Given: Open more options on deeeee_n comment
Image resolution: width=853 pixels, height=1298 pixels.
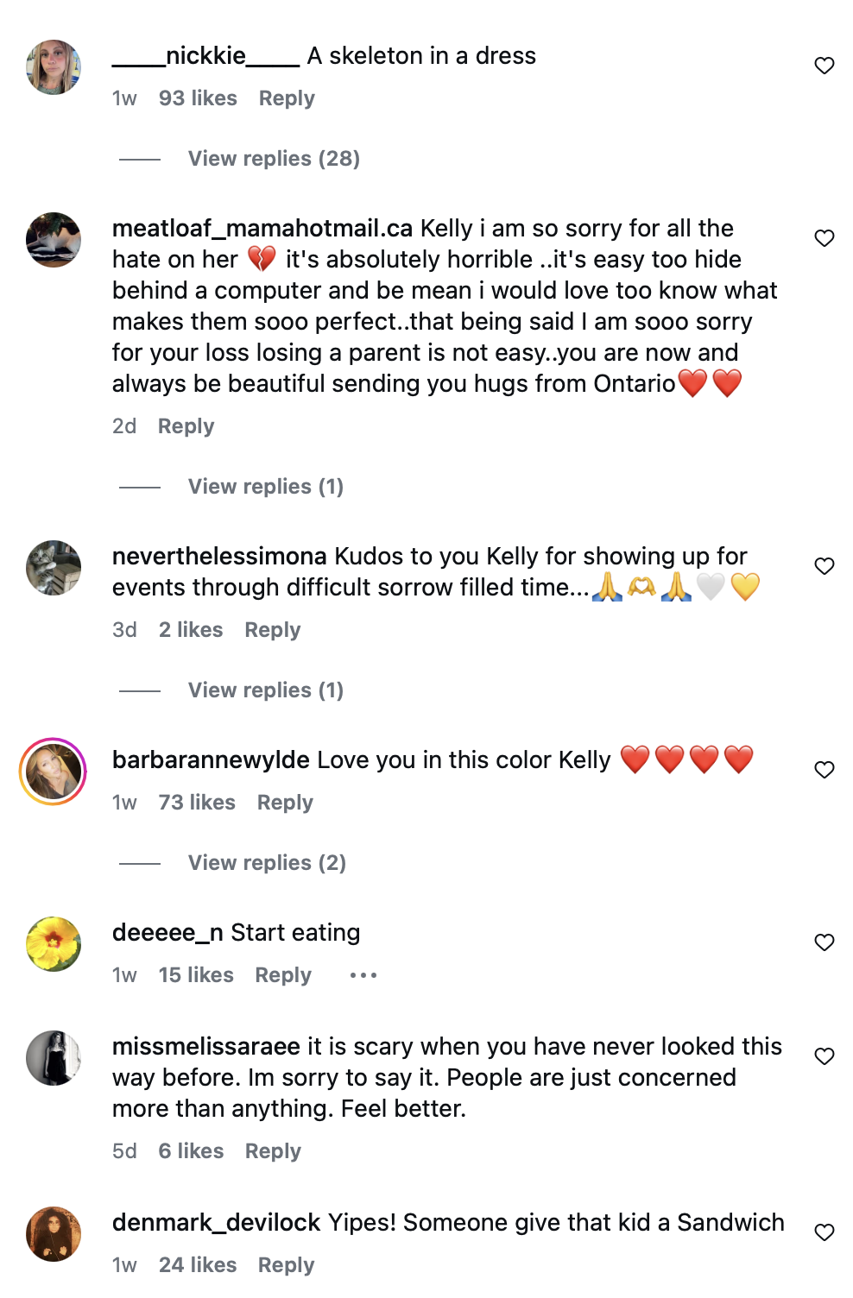Looking at the screenshot, I should point(363,975).
